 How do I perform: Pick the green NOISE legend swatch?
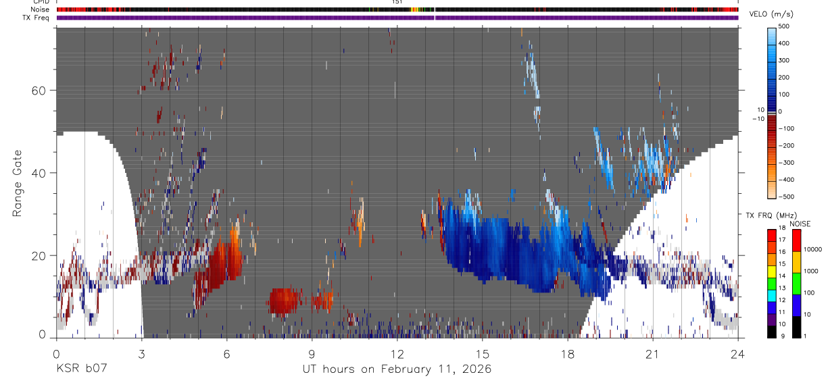(796, 283)
